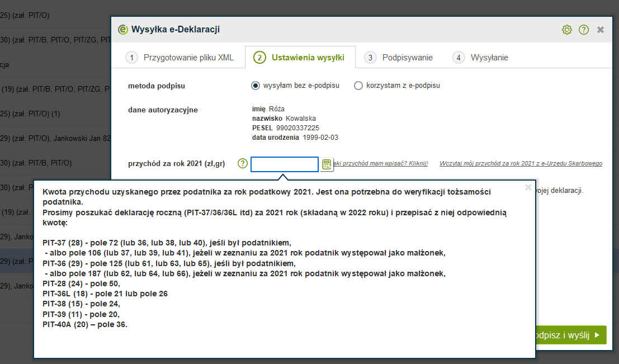Viewport: 619px width, 364px height.
Task: Switch to step 3 Podpisywanie tab
Action: pyautogui.click(x=399, y=58)
